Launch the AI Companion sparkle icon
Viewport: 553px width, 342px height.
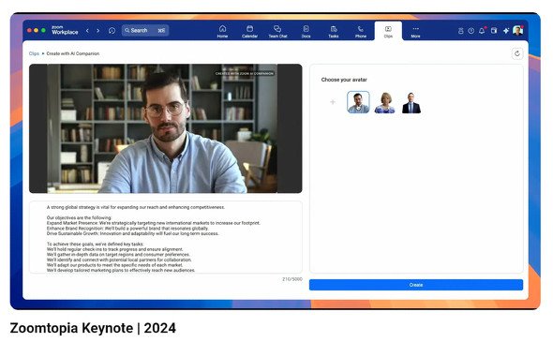506,31
